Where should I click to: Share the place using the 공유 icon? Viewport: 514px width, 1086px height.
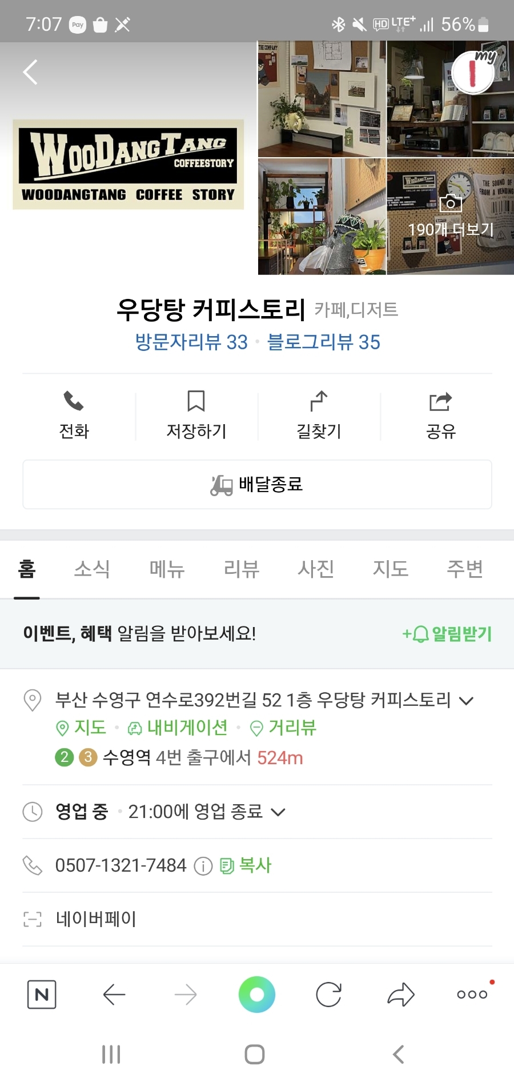click(440, 401)
